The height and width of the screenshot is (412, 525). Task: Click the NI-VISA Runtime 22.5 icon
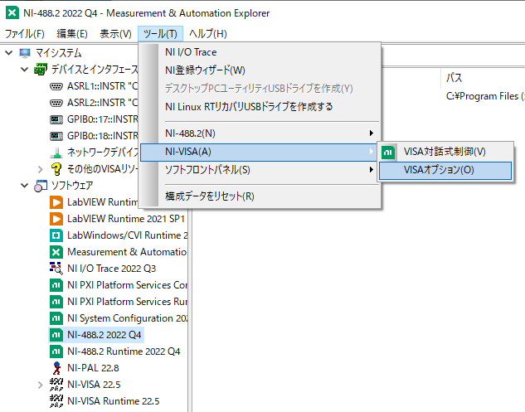[x=56, y=401]
